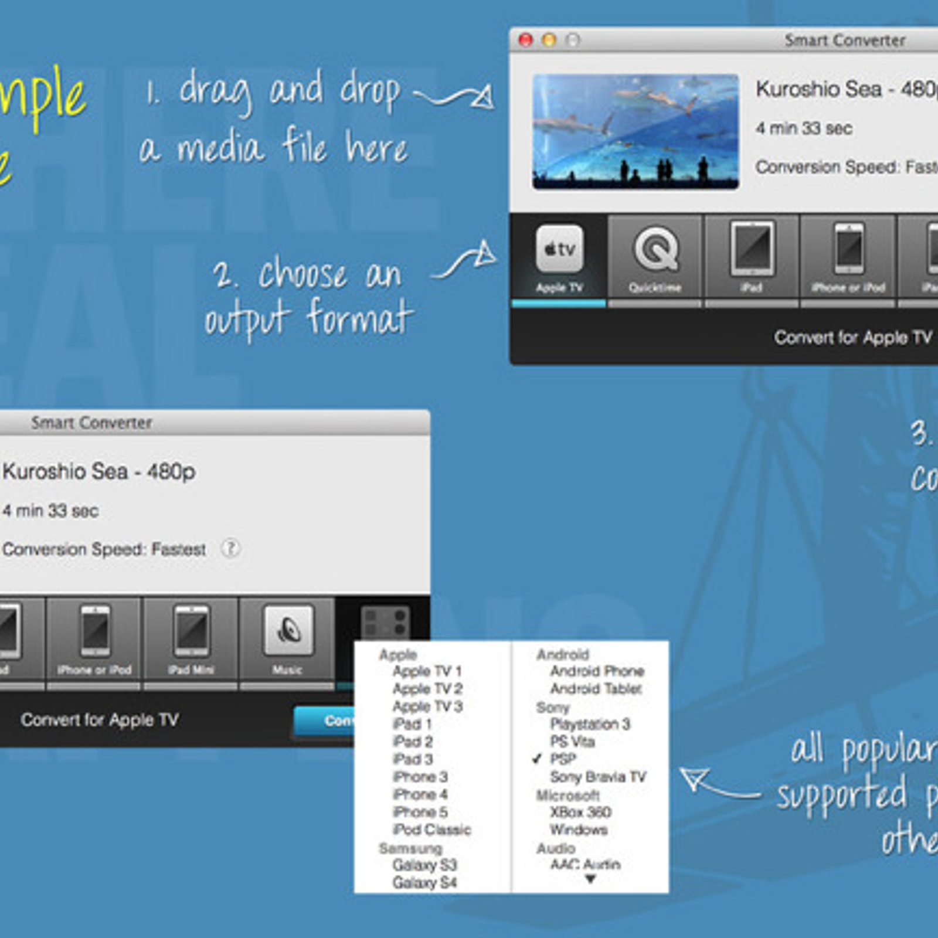Choose iPad 1 from menu
Screen dimensions: 938x938
tap(413, 724)
